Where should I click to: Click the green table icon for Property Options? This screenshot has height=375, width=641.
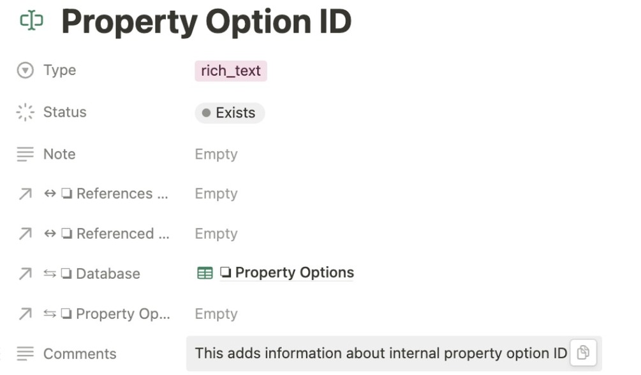point(205,273)
